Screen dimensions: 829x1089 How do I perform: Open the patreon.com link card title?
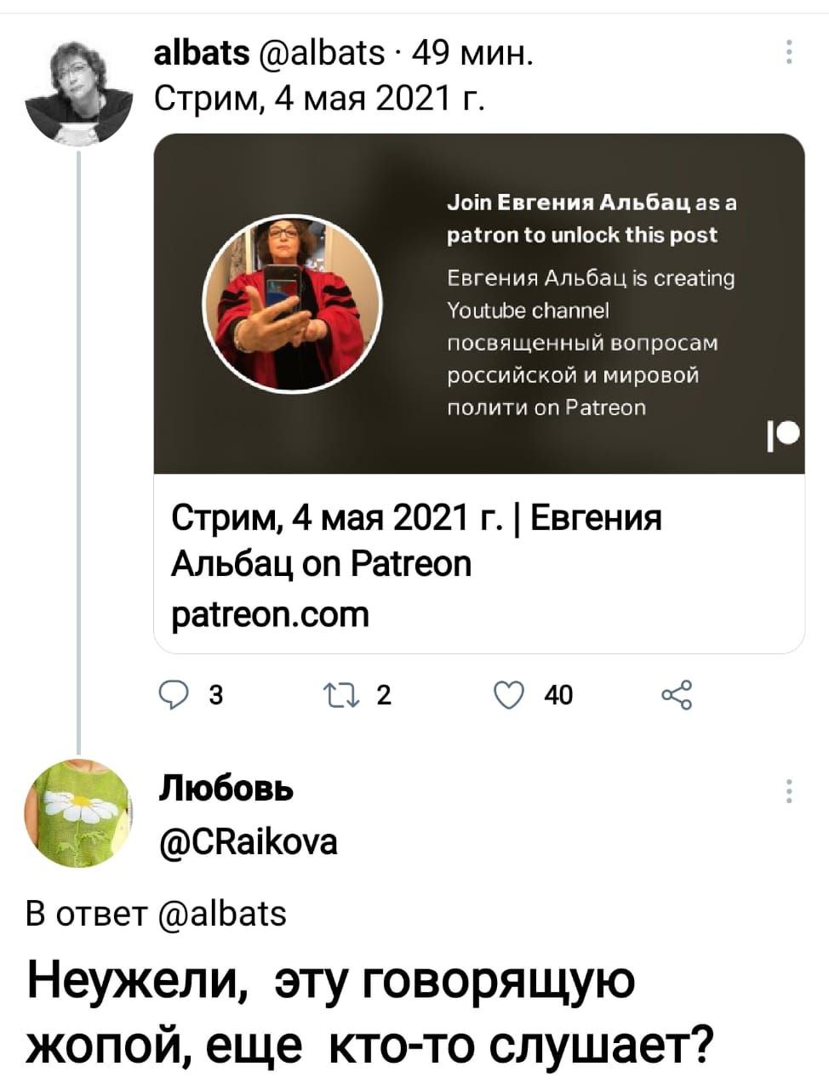click(x=416, y=540)
